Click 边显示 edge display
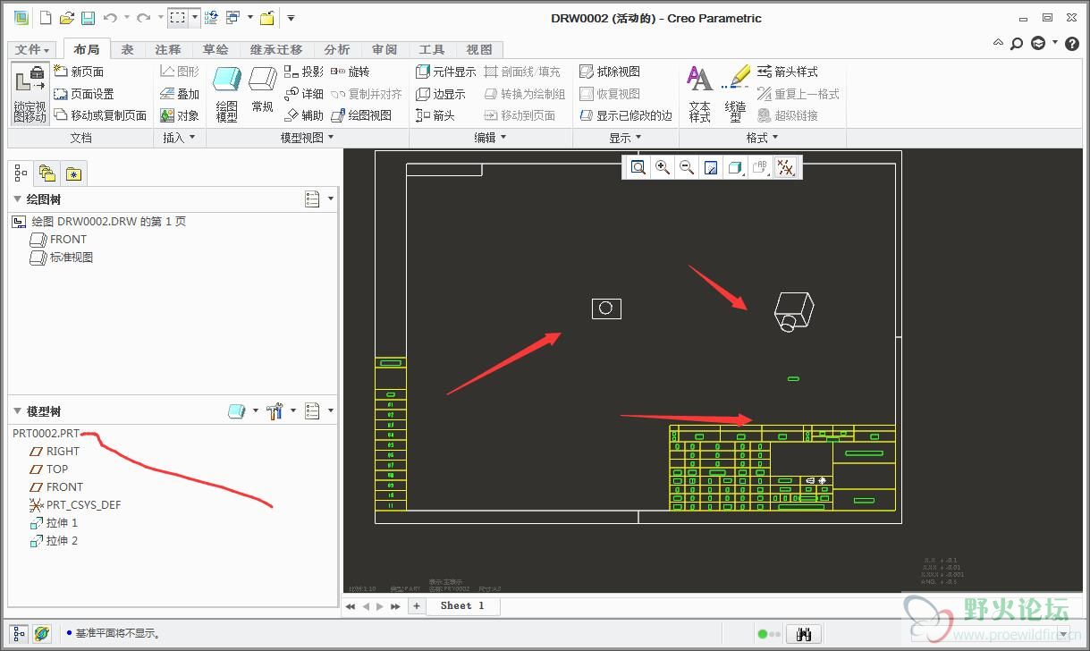 [x=441, y=94]
